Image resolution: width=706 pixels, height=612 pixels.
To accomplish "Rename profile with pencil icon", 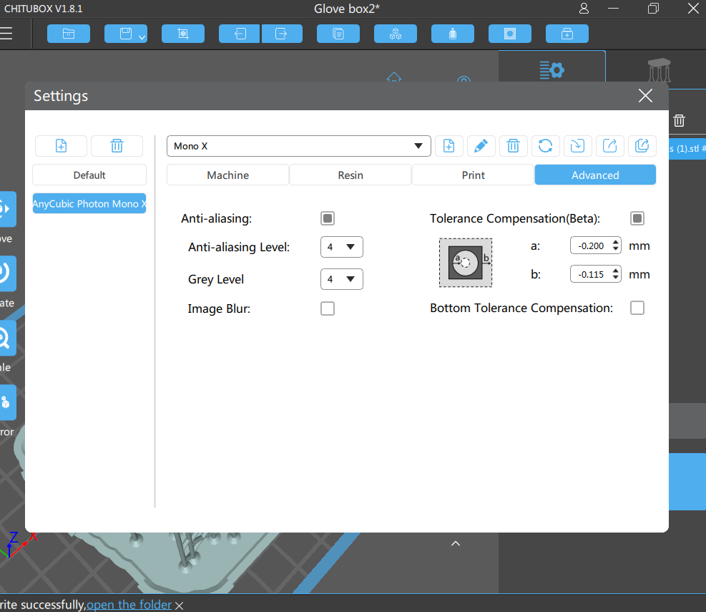I will [x=481, y=146].
